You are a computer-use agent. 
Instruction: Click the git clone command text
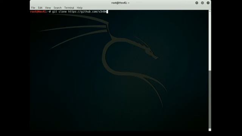[79, 12]
